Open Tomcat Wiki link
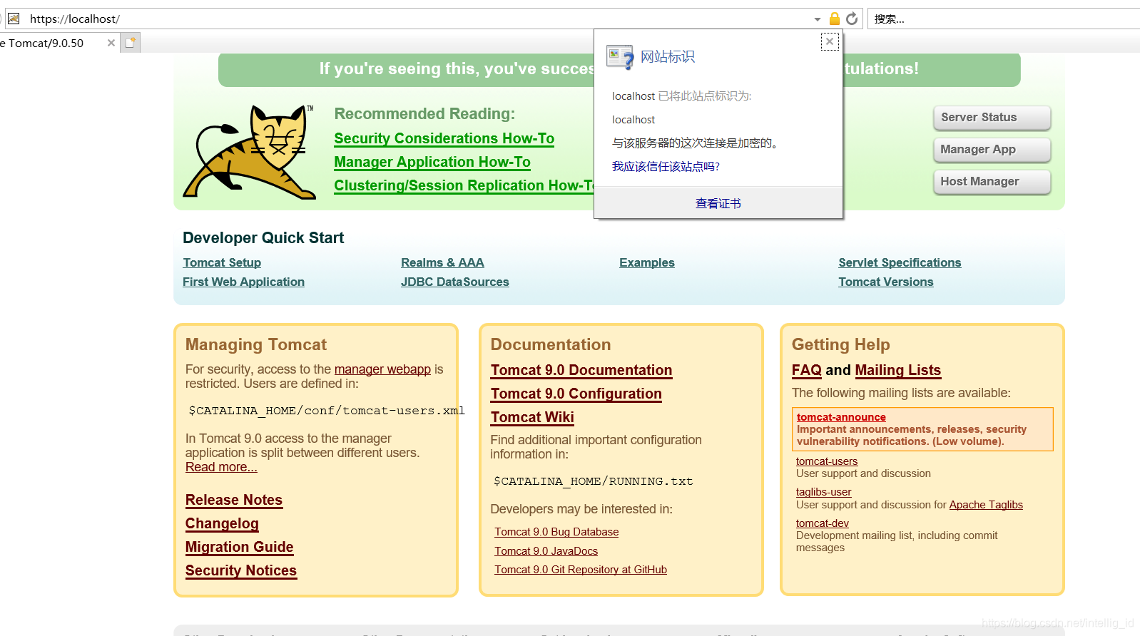The height and width of the screenshot is (636, 1140). coord(532,418)
